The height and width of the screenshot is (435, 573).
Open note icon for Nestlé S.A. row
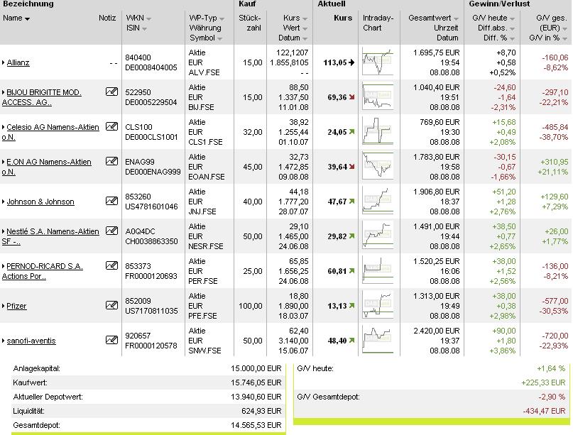point(111,231)
